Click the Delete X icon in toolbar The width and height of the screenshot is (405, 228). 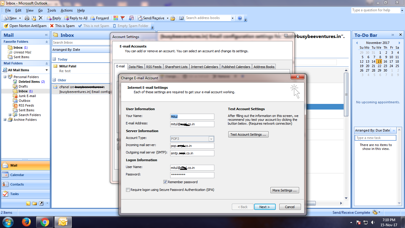pyautogui.click(x=41, y=18)
